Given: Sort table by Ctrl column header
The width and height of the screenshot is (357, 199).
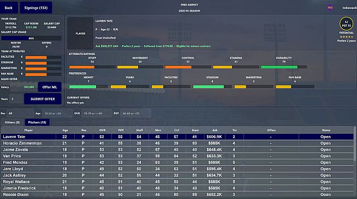Looking at the screenshot, I should (177, 130).
